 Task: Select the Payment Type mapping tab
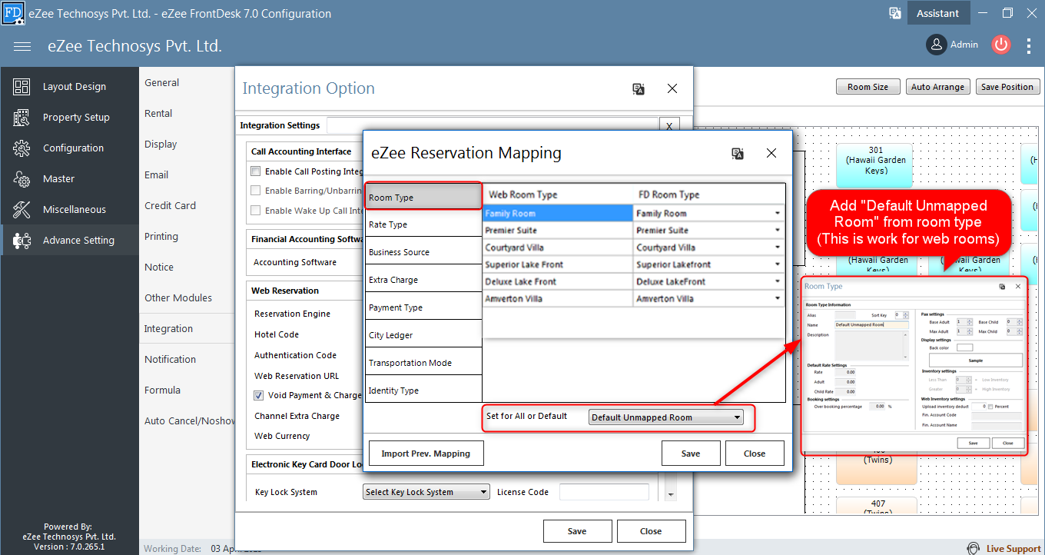click(x=423, y=307)
